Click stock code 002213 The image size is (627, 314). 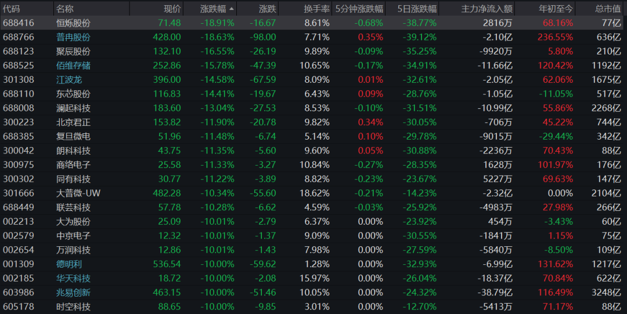19,221
